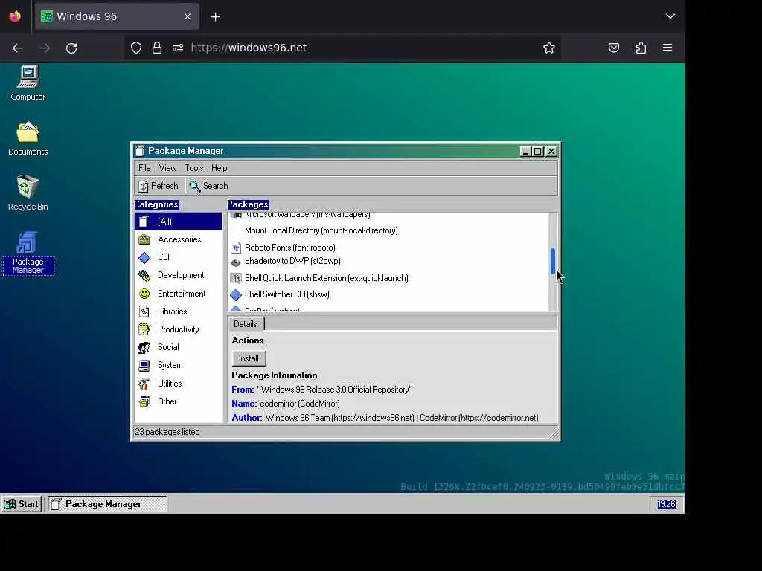This screenshot has height=571, width=762.
Task: Open the Help menu
Action: pos(220,168)
